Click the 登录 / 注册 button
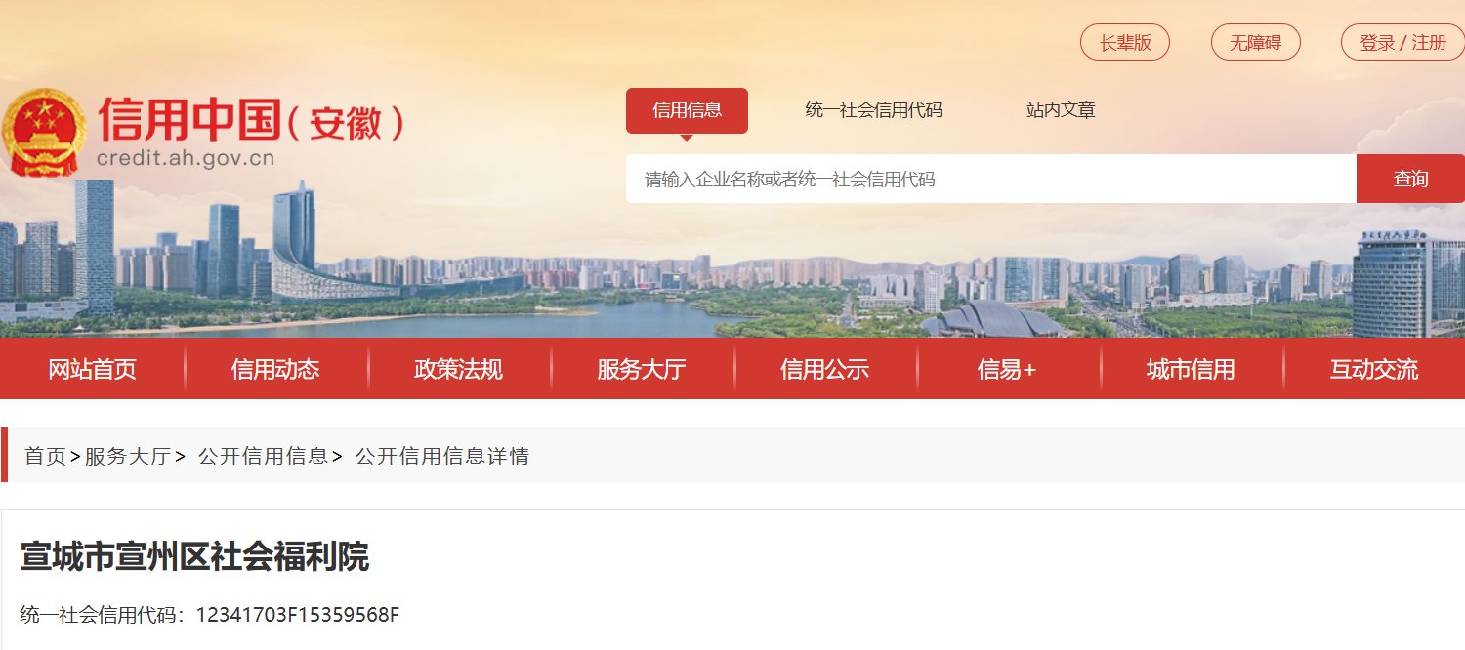 coord(1403,42)
